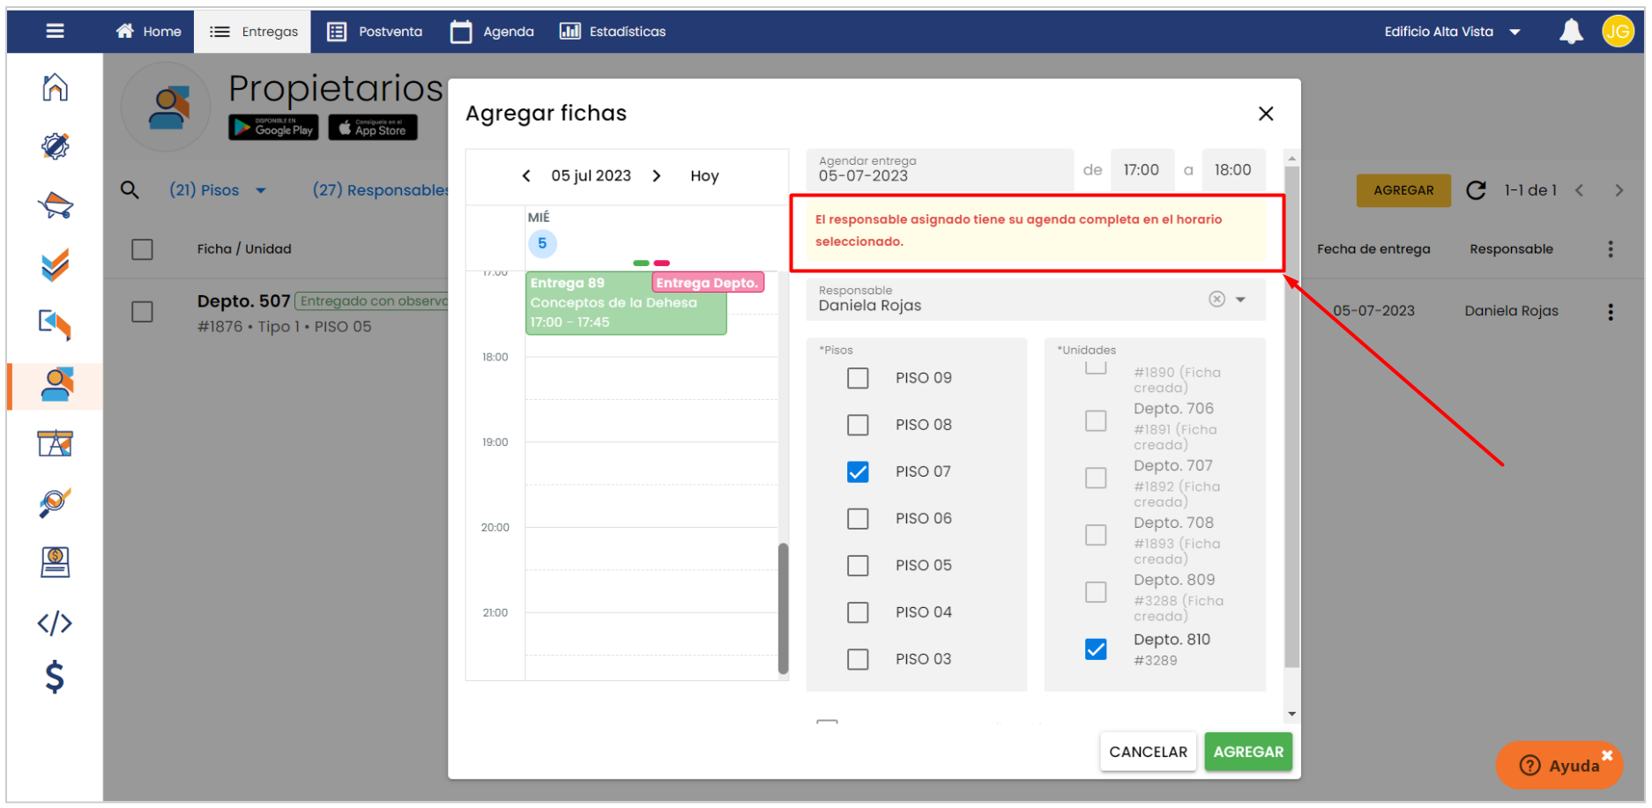Check the PISO 09 checkbox
Image resolution: width=1652 pixels, height=808 pixels.
click(858, 378)
